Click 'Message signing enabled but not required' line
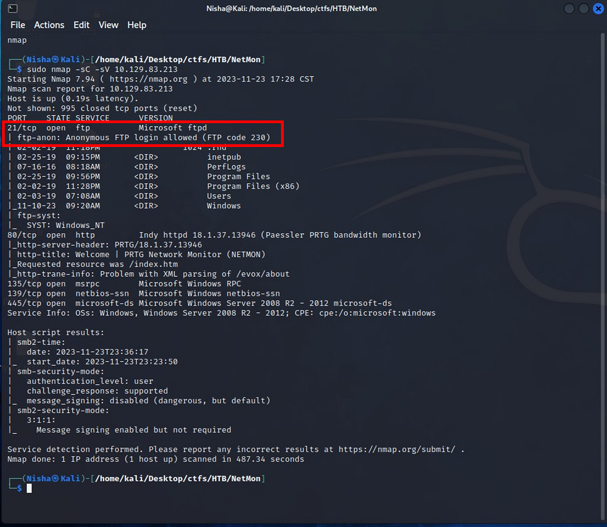The width and height of the screenshot is (607, 527). point(134,430)
